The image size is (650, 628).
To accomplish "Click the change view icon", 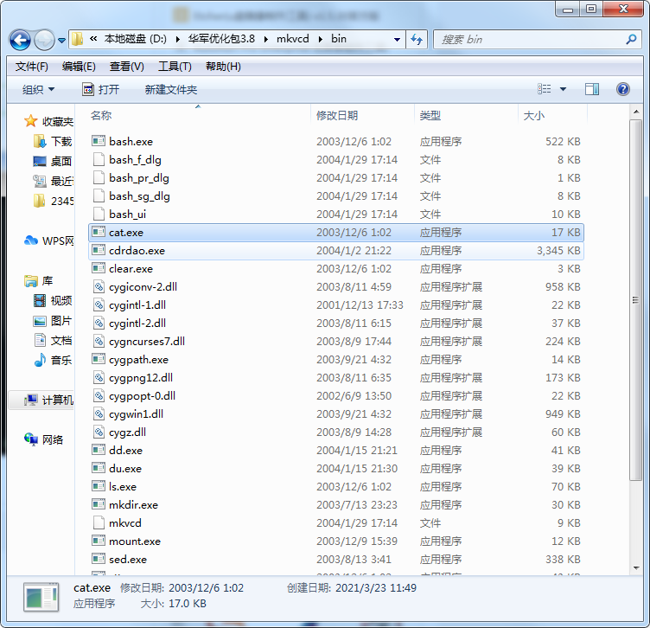I will (545, 89).
